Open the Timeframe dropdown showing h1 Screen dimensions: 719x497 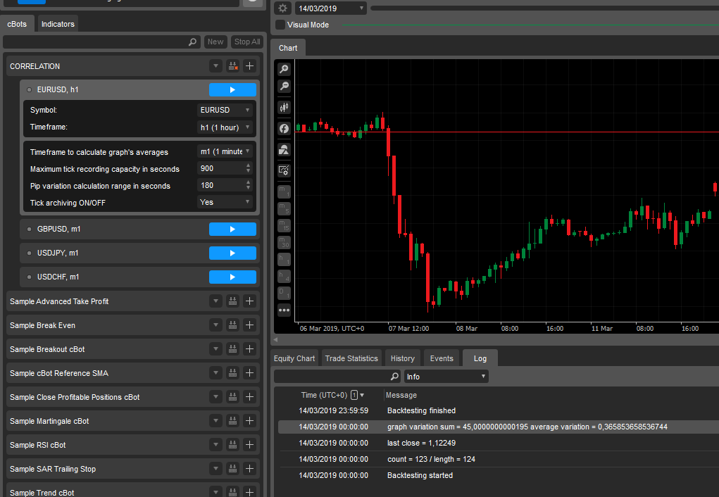225,127
